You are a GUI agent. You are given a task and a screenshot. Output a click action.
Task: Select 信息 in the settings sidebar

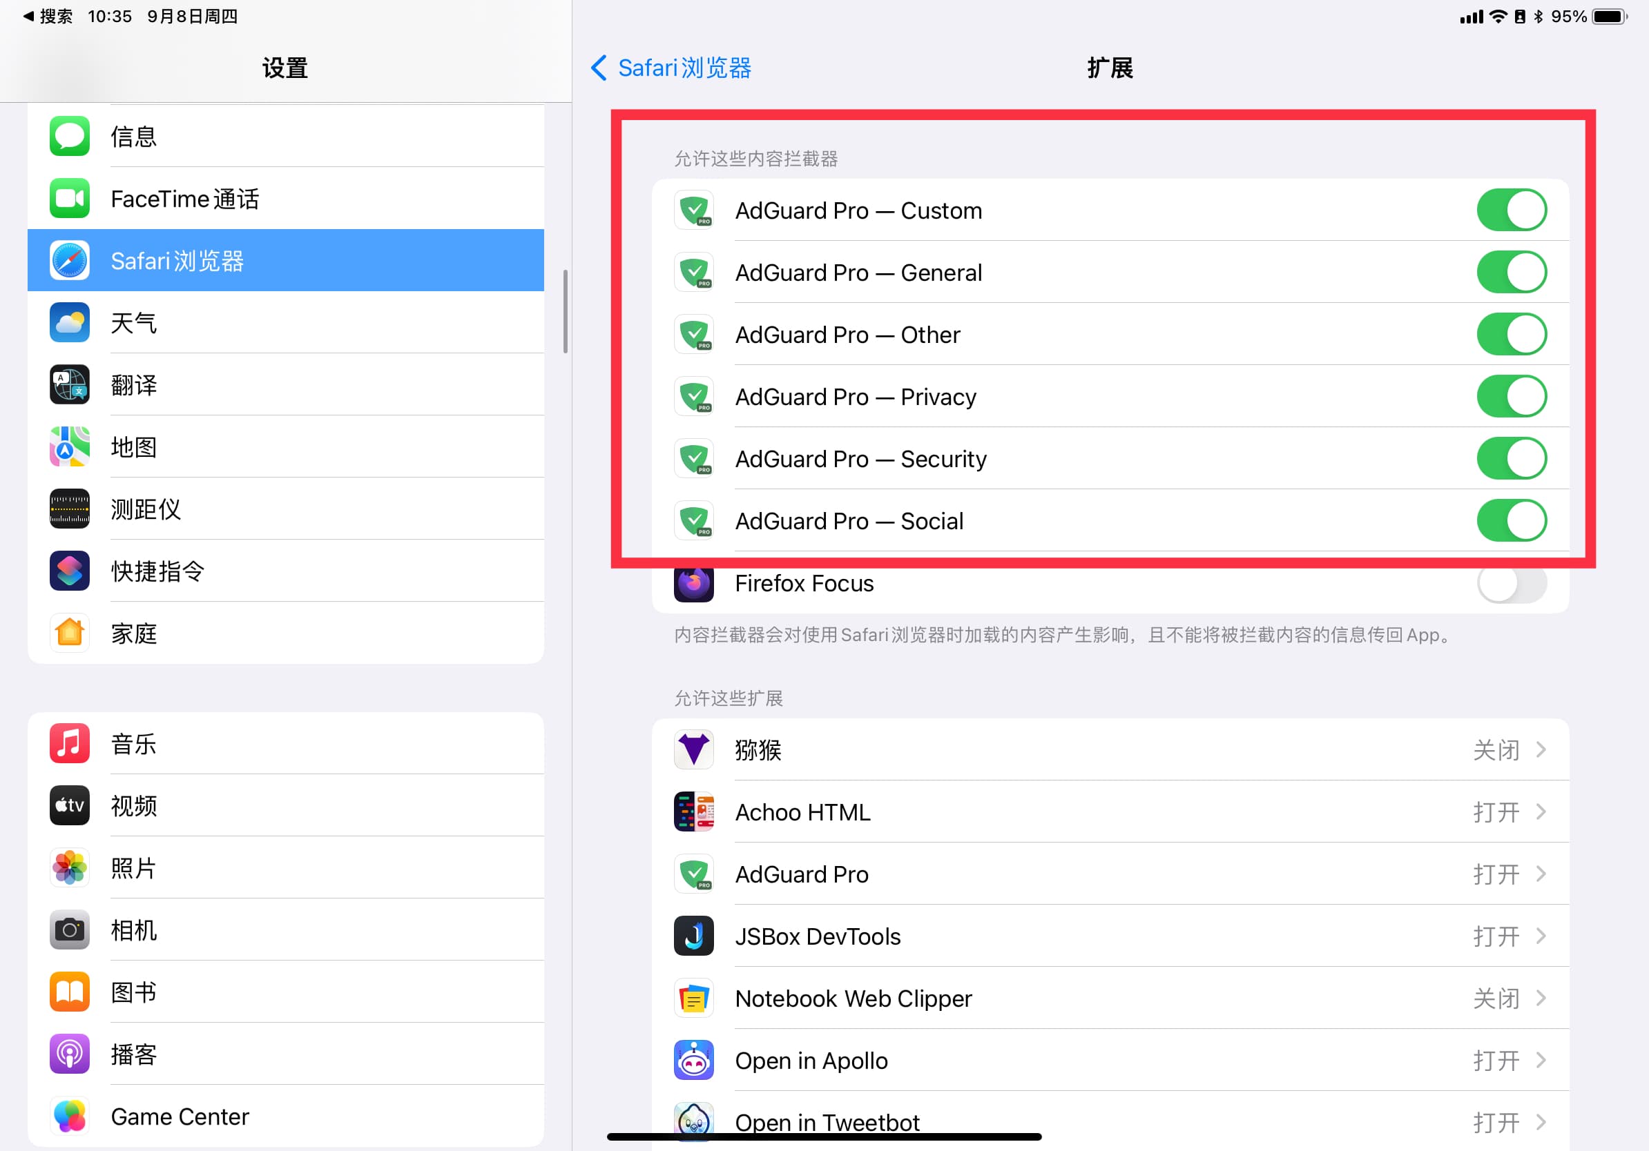click(x=286, y=136)
